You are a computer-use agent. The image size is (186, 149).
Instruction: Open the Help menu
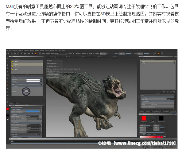point(64,50)
